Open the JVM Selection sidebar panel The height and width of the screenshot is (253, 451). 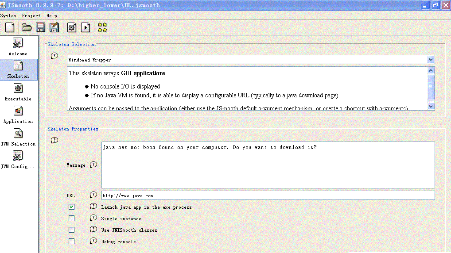pos(18,137)
